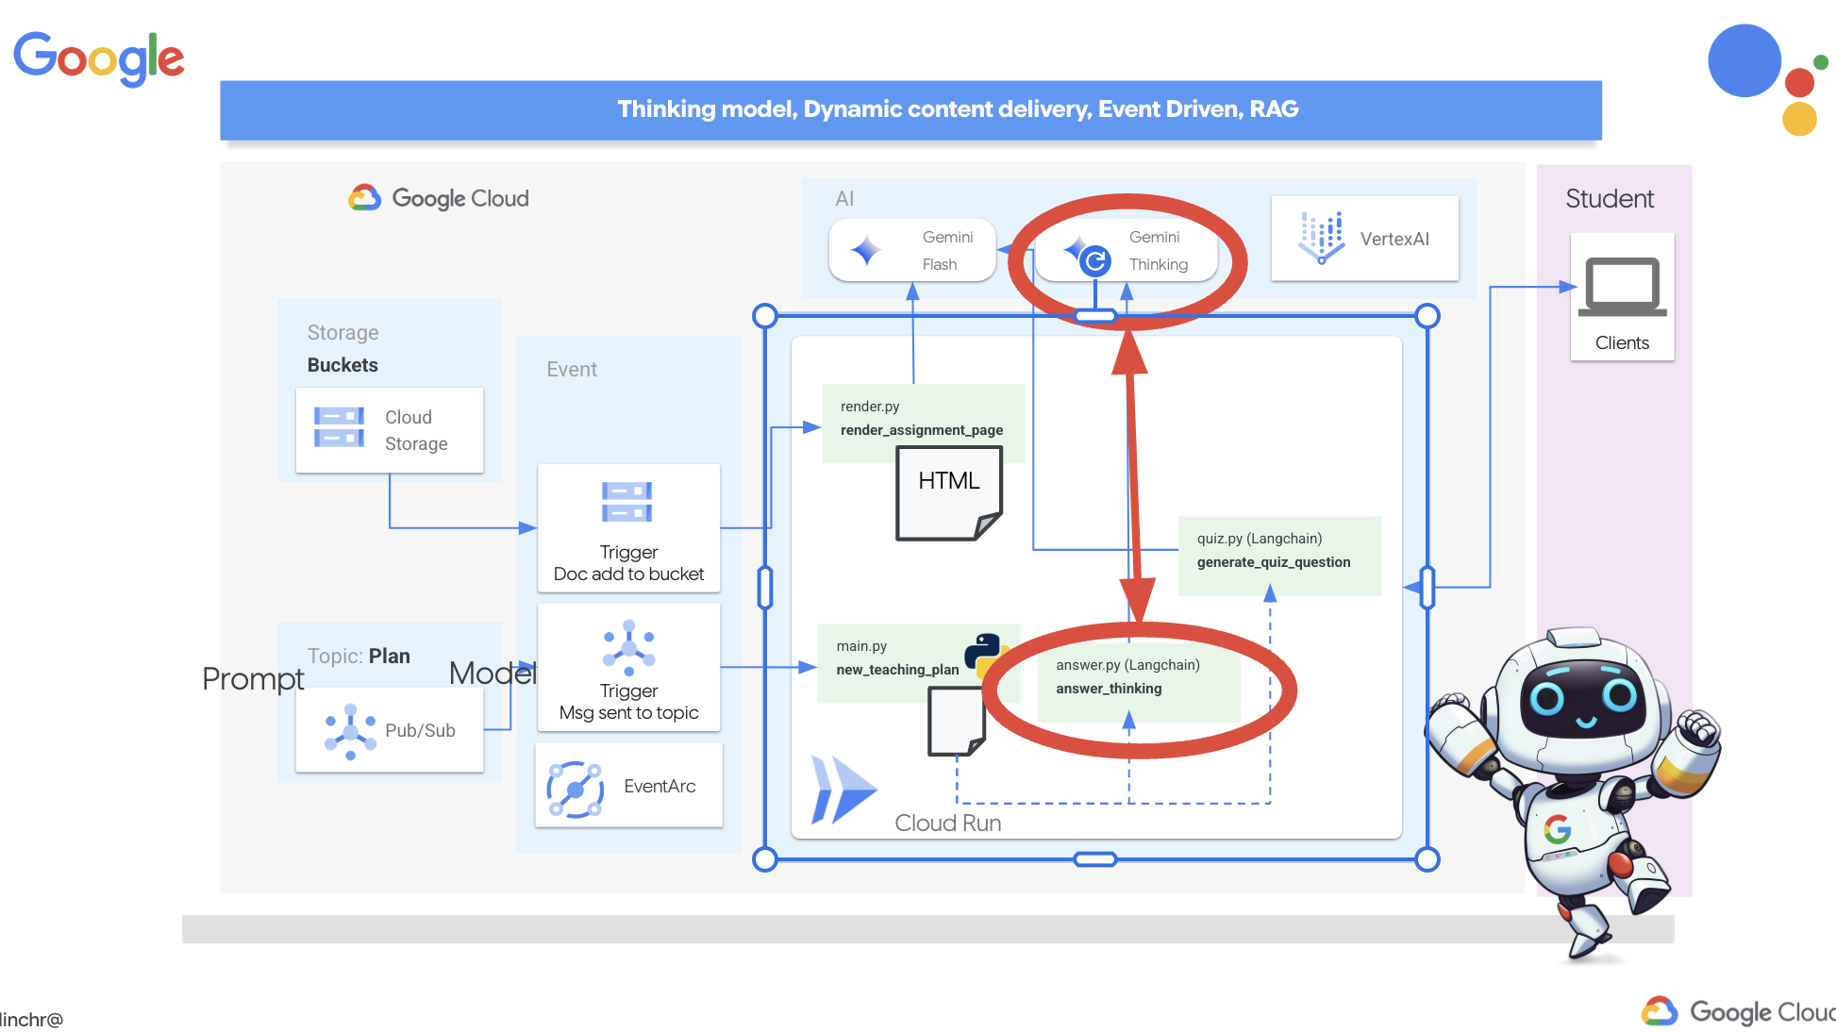Click the Cloud Storage icon
1836x1032 pixels.
pyautogui.click(x=340, y=424)
